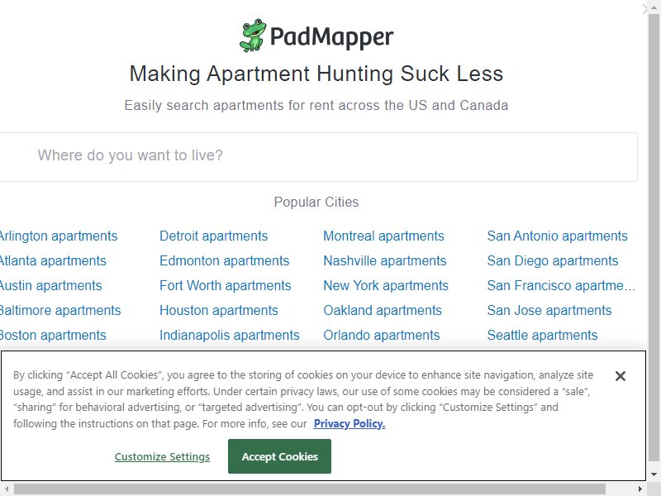Focus the 'Where do you want to live?' field
This screenshot has width=661, height=496.
pyautogui.click(x=318, y=157)
